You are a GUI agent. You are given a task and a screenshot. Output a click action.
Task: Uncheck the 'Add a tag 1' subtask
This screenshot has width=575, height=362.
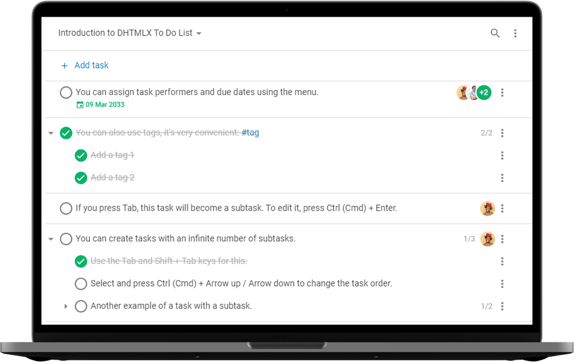tap(81, 155)
